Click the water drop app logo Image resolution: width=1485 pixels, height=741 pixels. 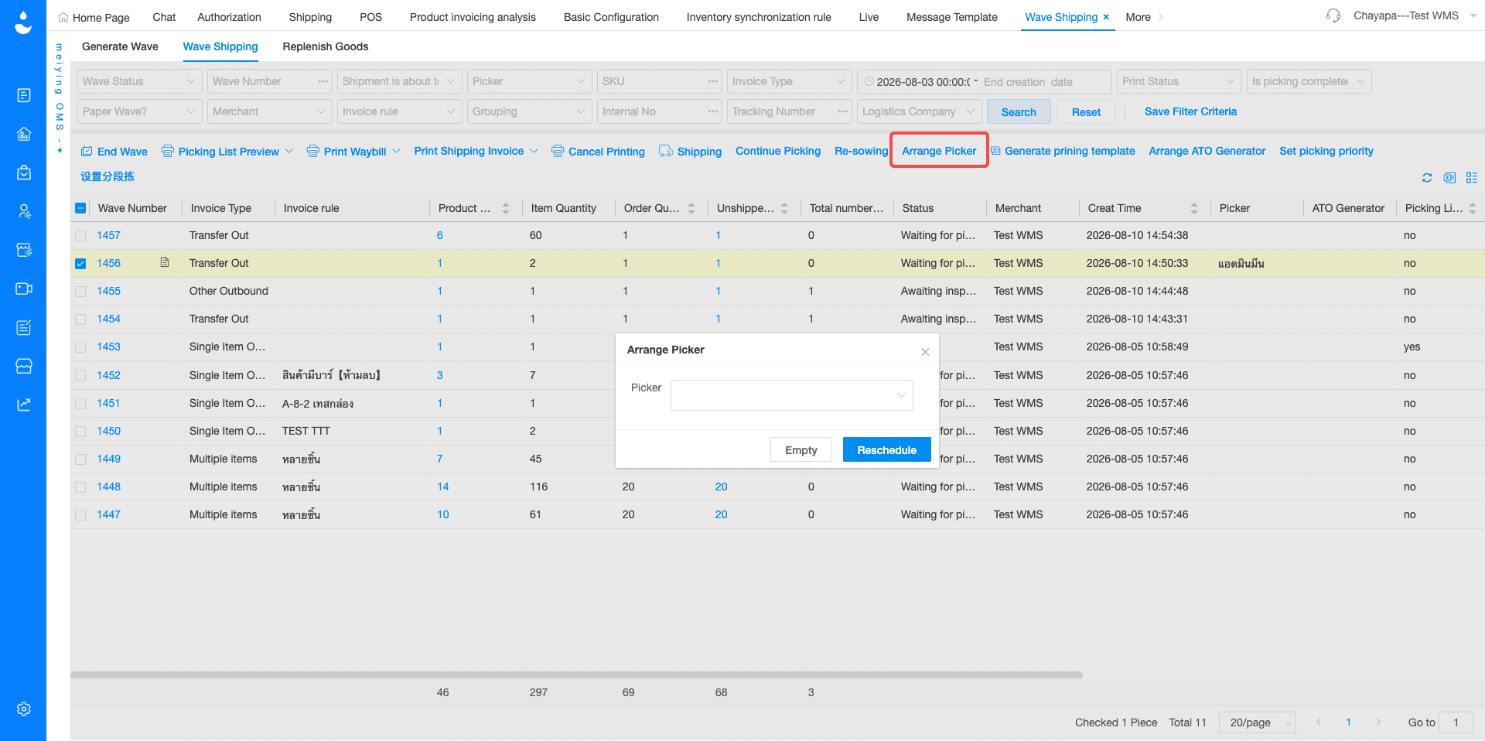23,22
